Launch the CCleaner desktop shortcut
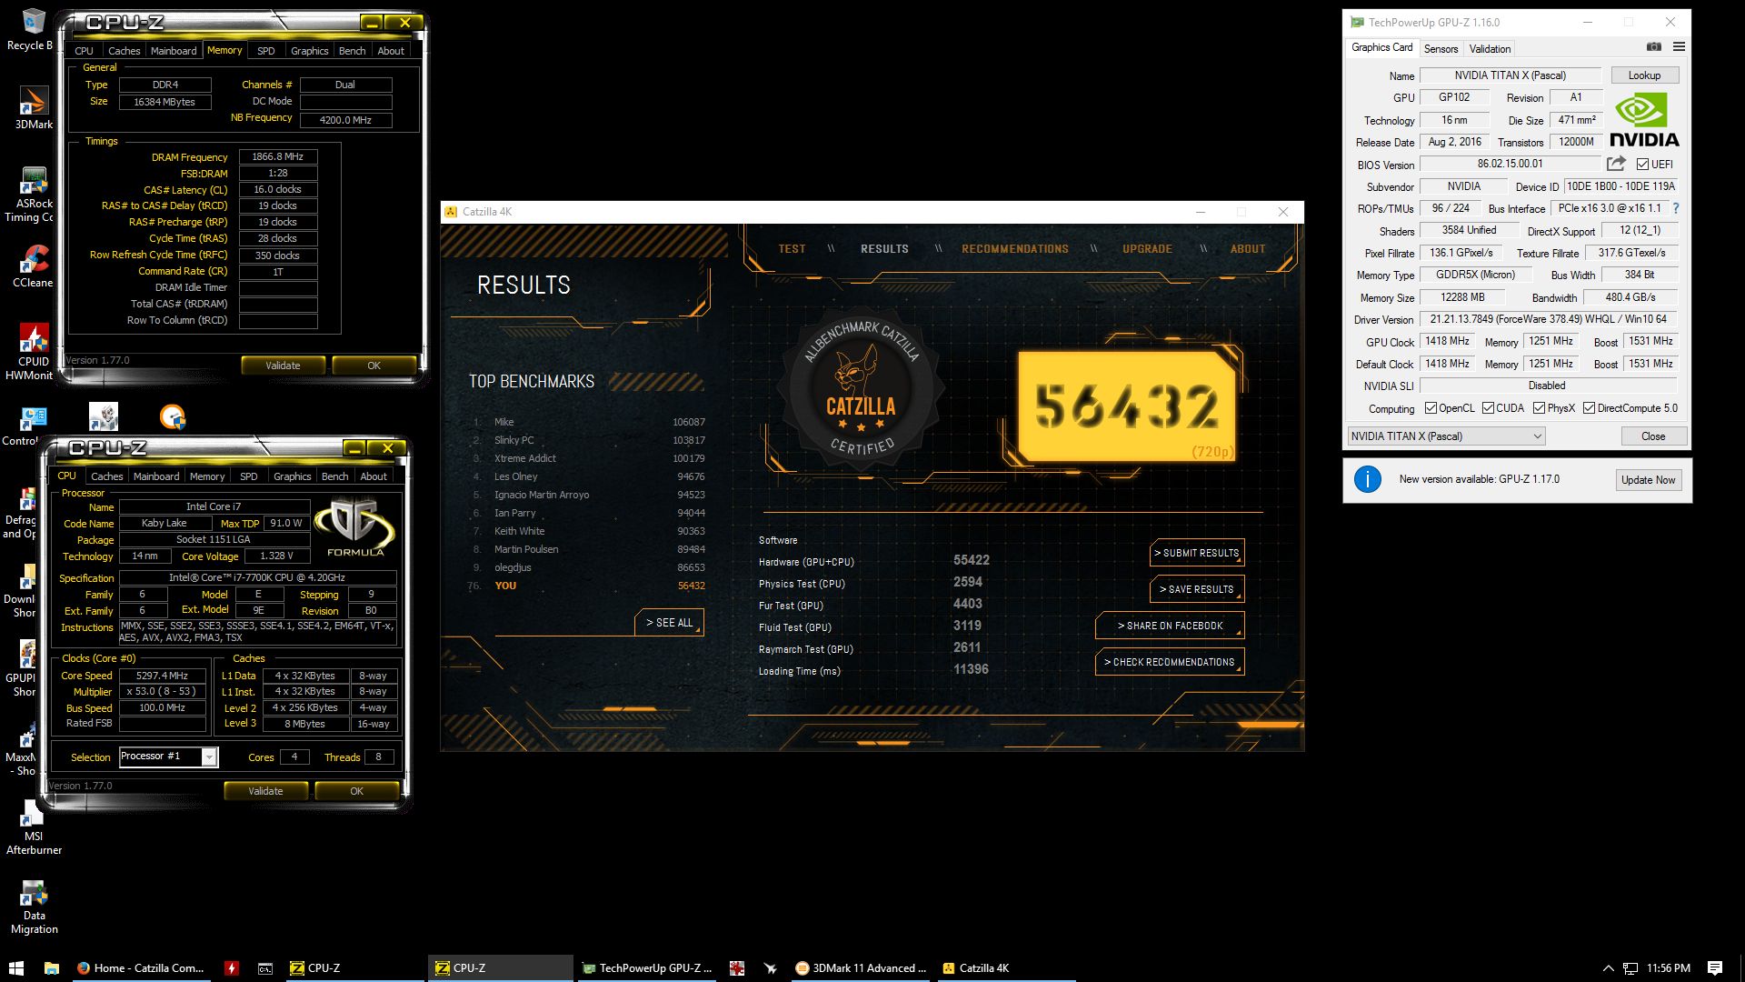 (34, 266)
